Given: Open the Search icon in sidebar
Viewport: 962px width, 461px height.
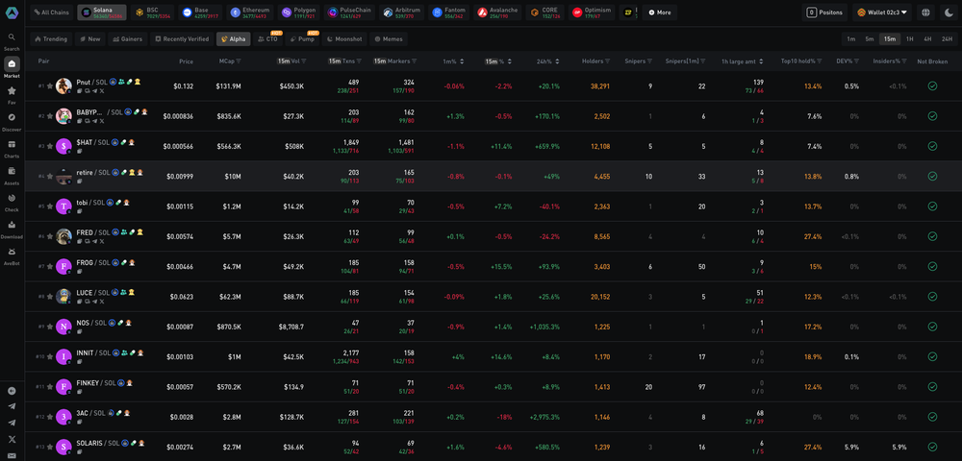Looking at the screenshot, I should [x=12, y=37].
